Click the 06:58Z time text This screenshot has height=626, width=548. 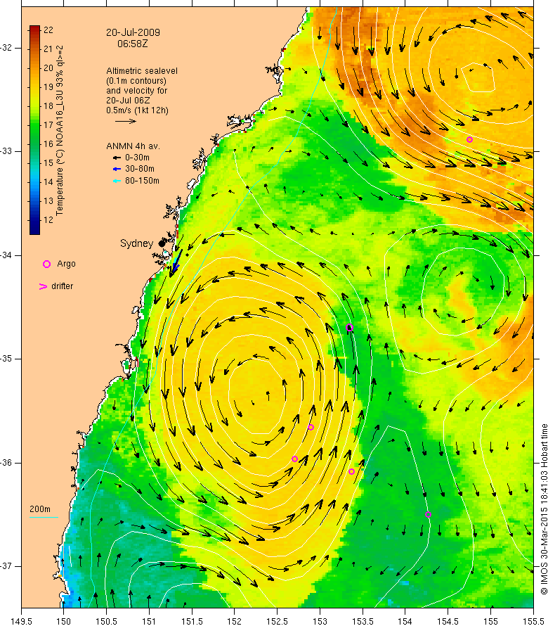pos(132,44)
